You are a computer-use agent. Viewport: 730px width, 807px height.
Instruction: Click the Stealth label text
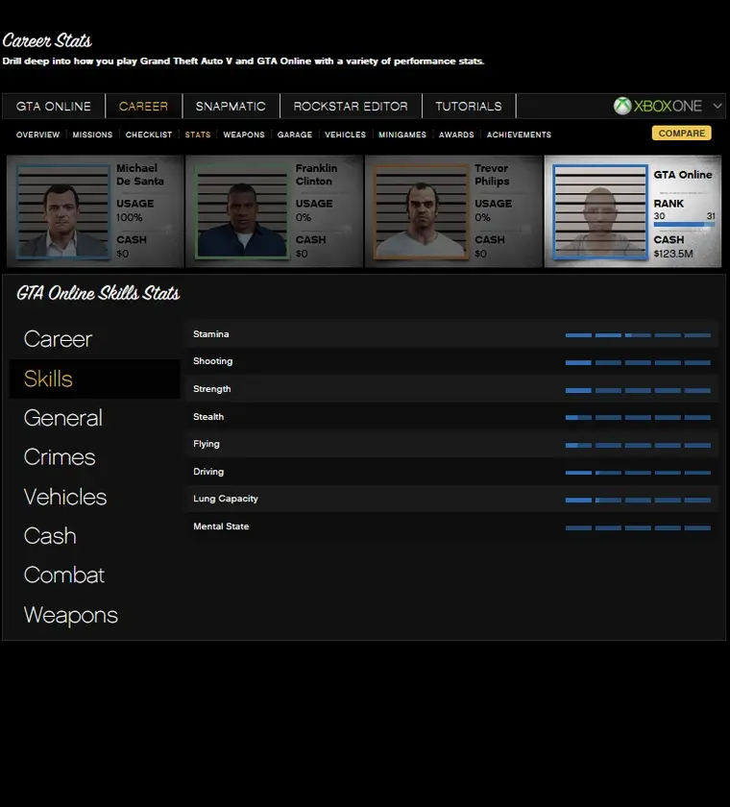[208, 417]
